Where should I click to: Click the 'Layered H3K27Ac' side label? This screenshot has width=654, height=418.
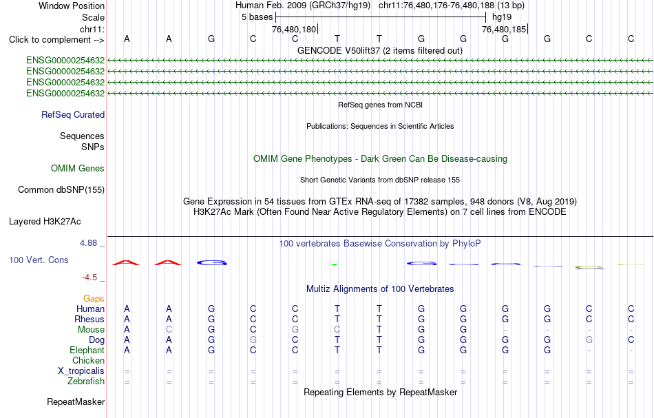(45, 222)
